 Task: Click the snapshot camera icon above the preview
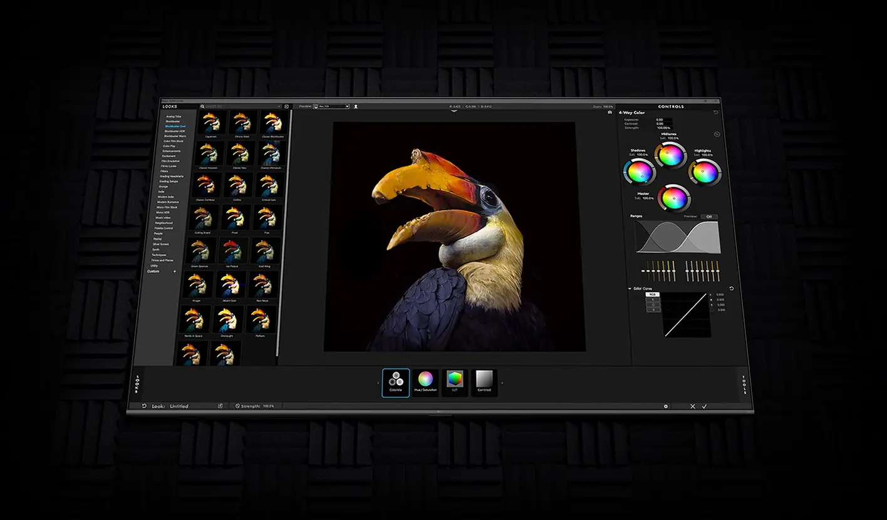pyautogui.click(x=609, y=113)
